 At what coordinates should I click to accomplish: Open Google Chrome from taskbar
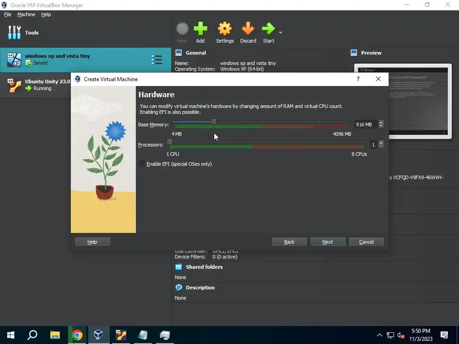click(x=77, y=335)
